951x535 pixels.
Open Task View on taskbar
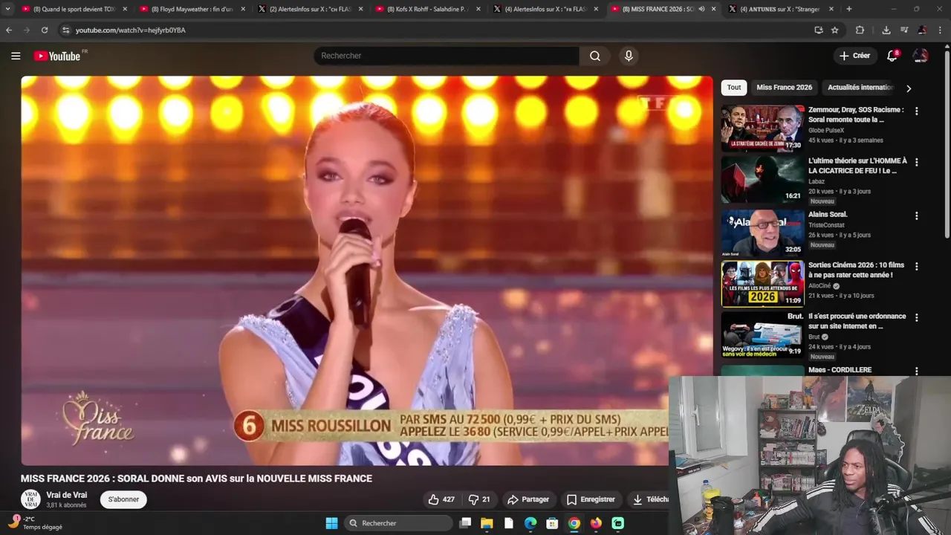pos(465,523)
